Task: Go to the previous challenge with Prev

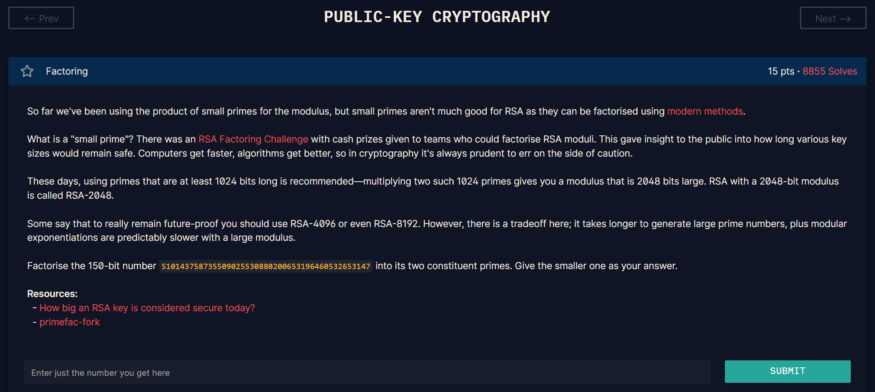Action: [x=41, y=18]
